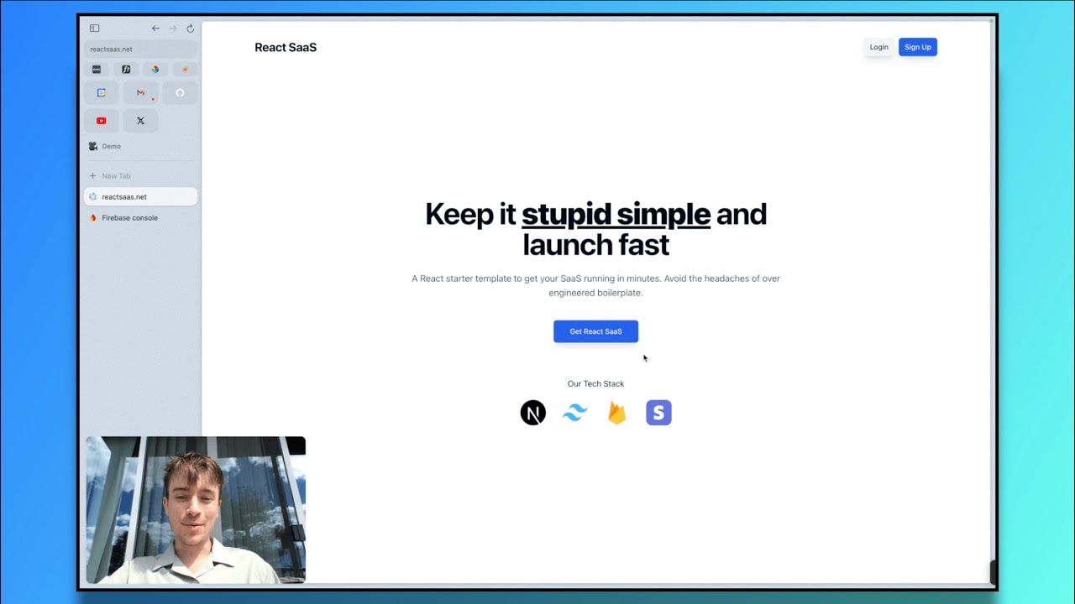Open the colorful pinwheel pinned favorite
Viewport: 1075px width, 604px height.
point(155,70)
